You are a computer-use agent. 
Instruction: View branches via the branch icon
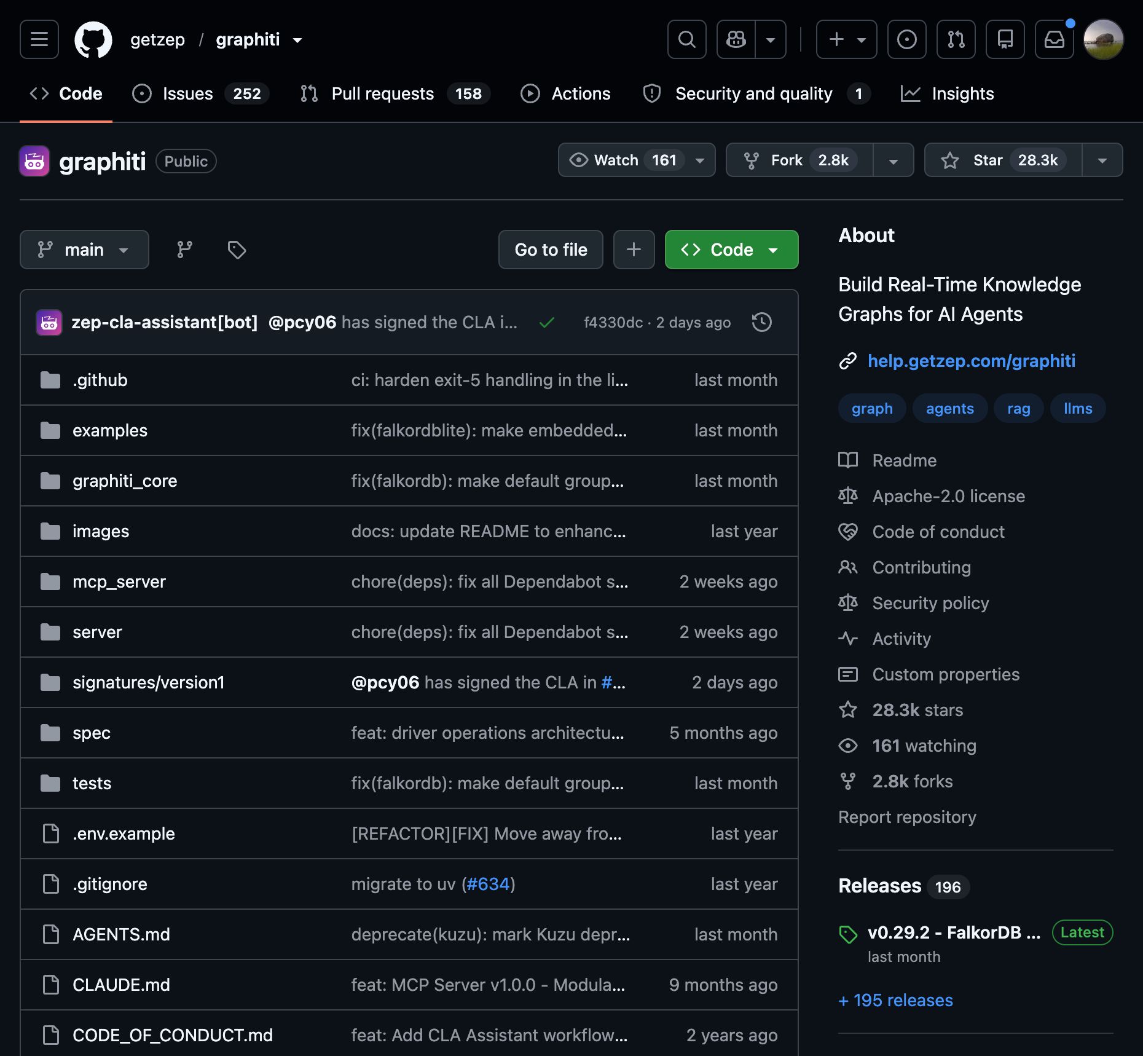pyautogui.click(x=184, y=250)
